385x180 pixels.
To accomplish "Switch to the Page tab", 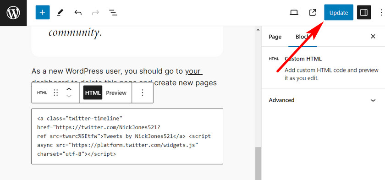I will click(x=275, y=37).
